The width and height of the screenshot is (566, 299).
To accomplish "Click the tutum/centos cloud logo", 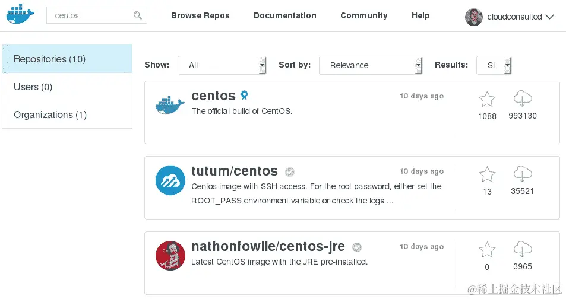I will click(x=170, y=180).
